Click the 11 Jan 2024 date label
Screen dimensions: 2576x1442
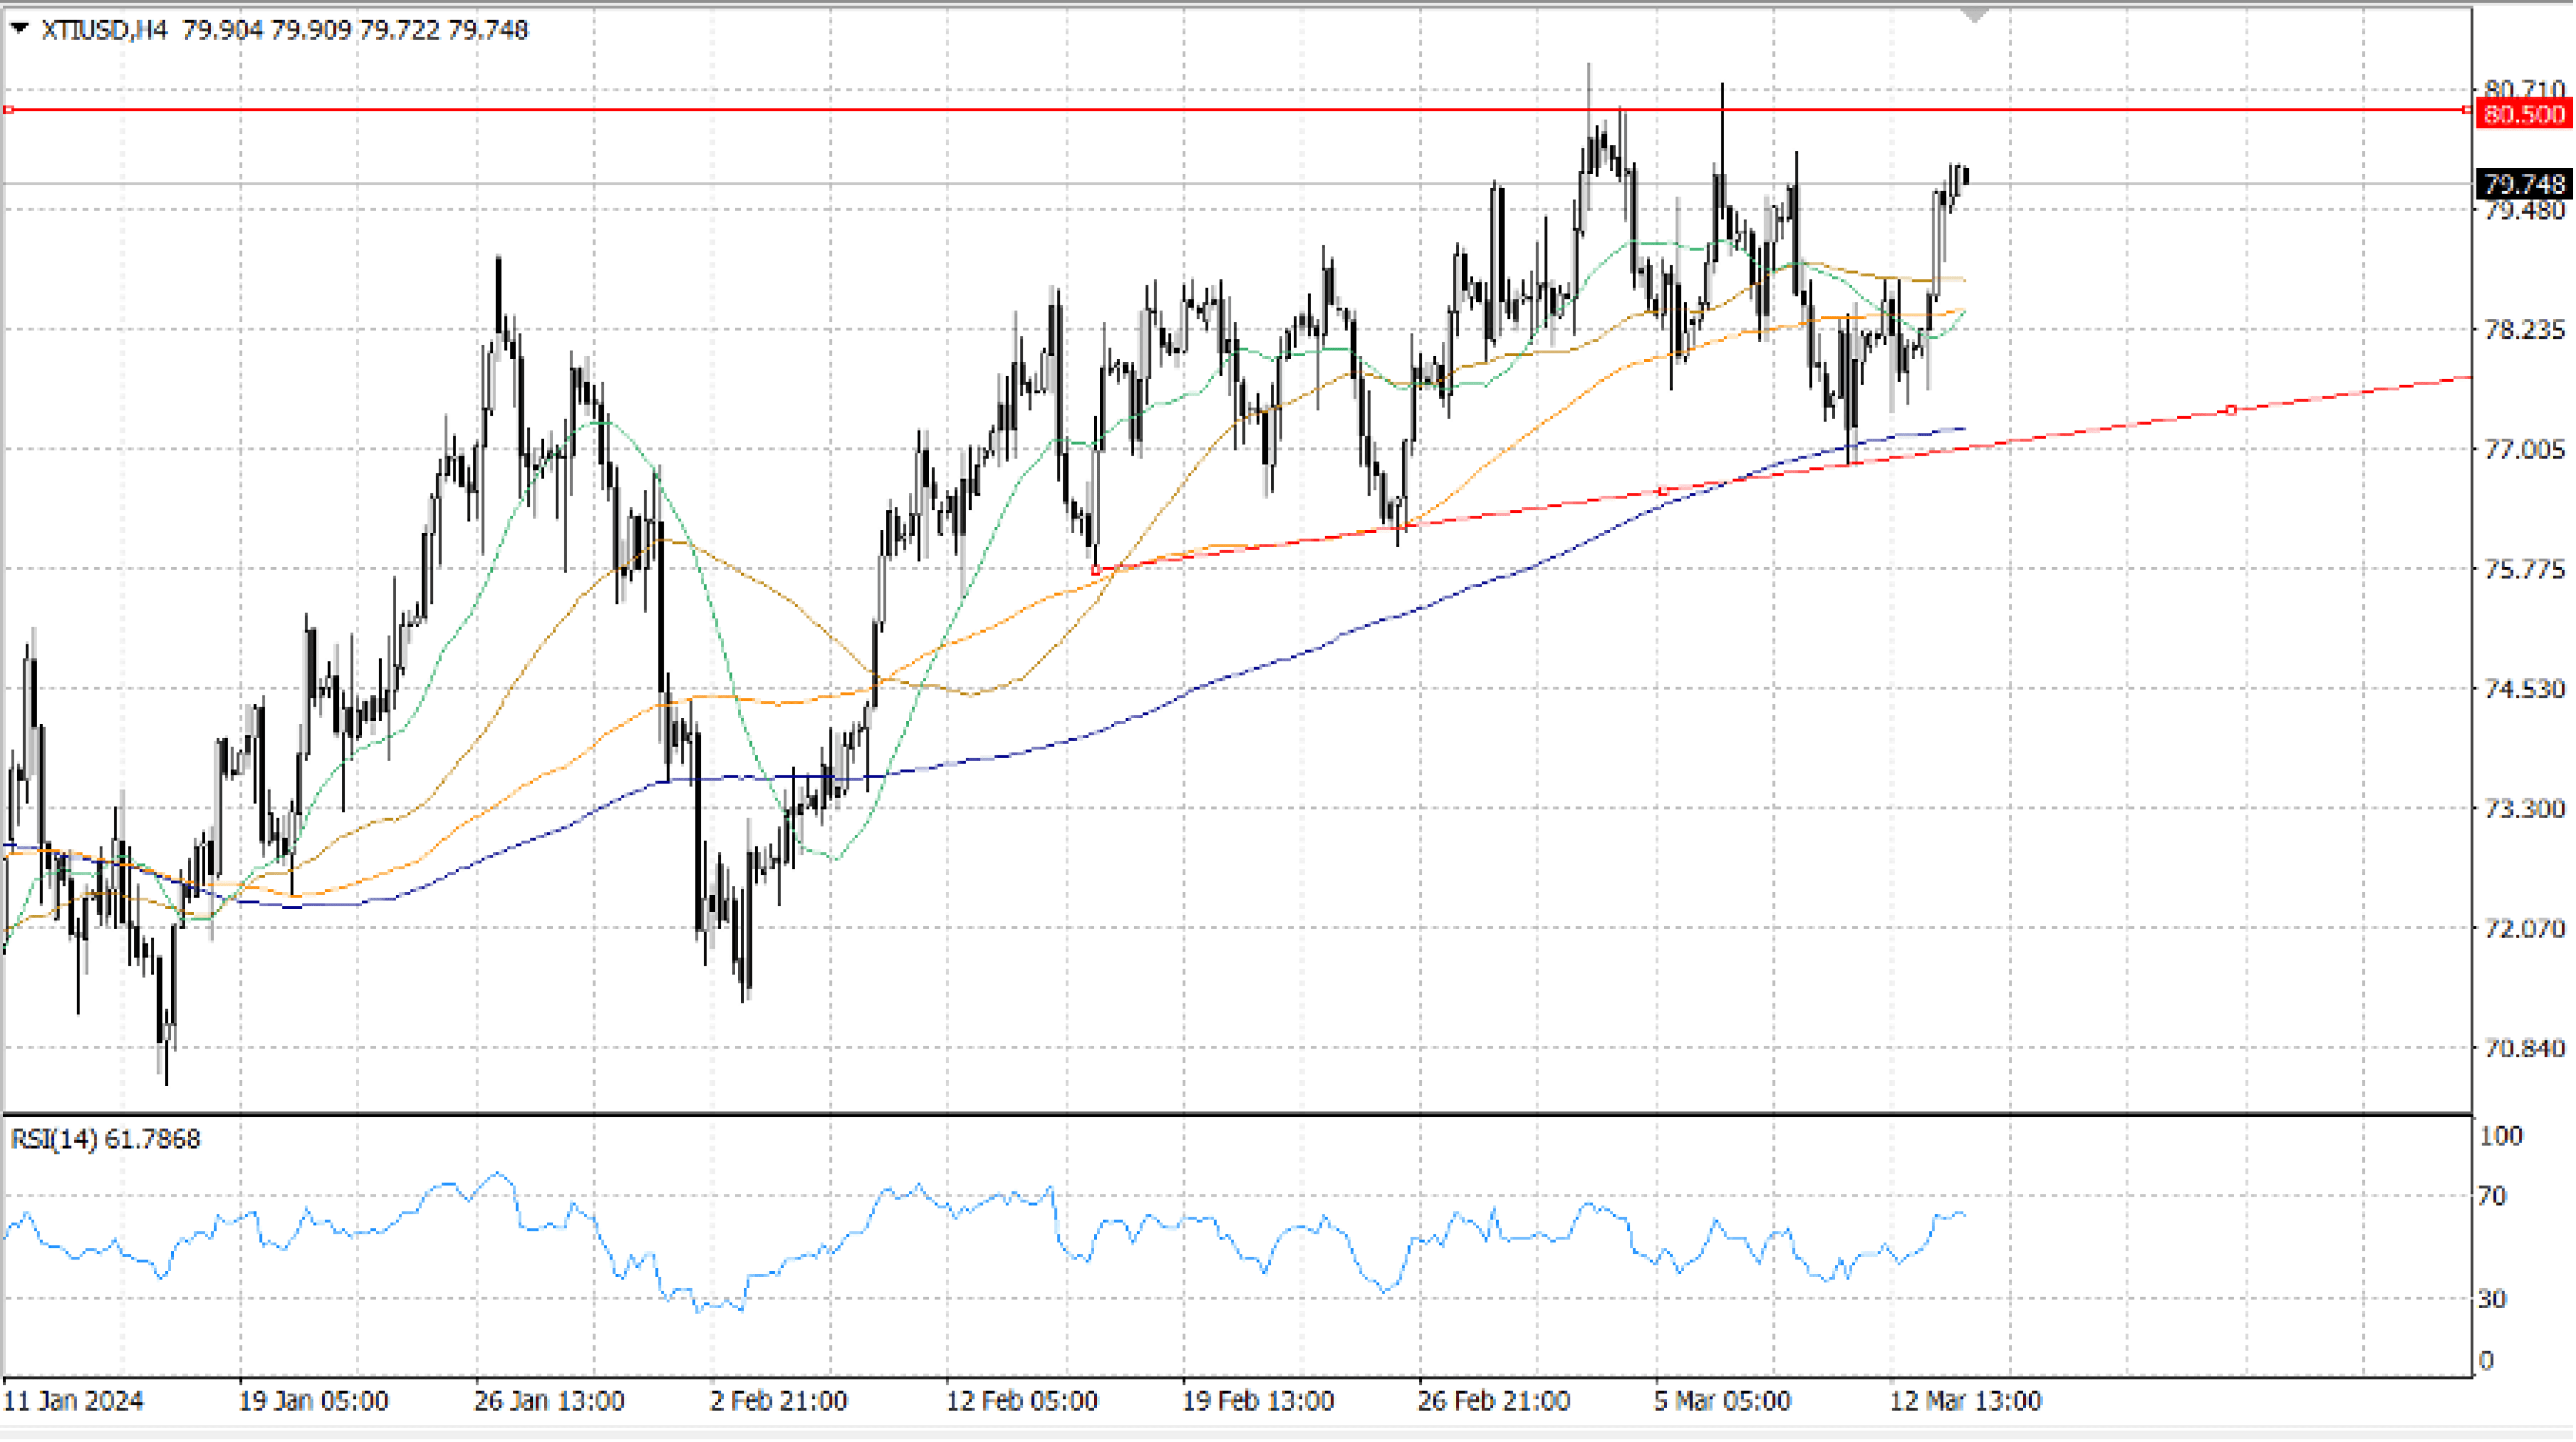pyautogui.click(x=73, y=1401)
